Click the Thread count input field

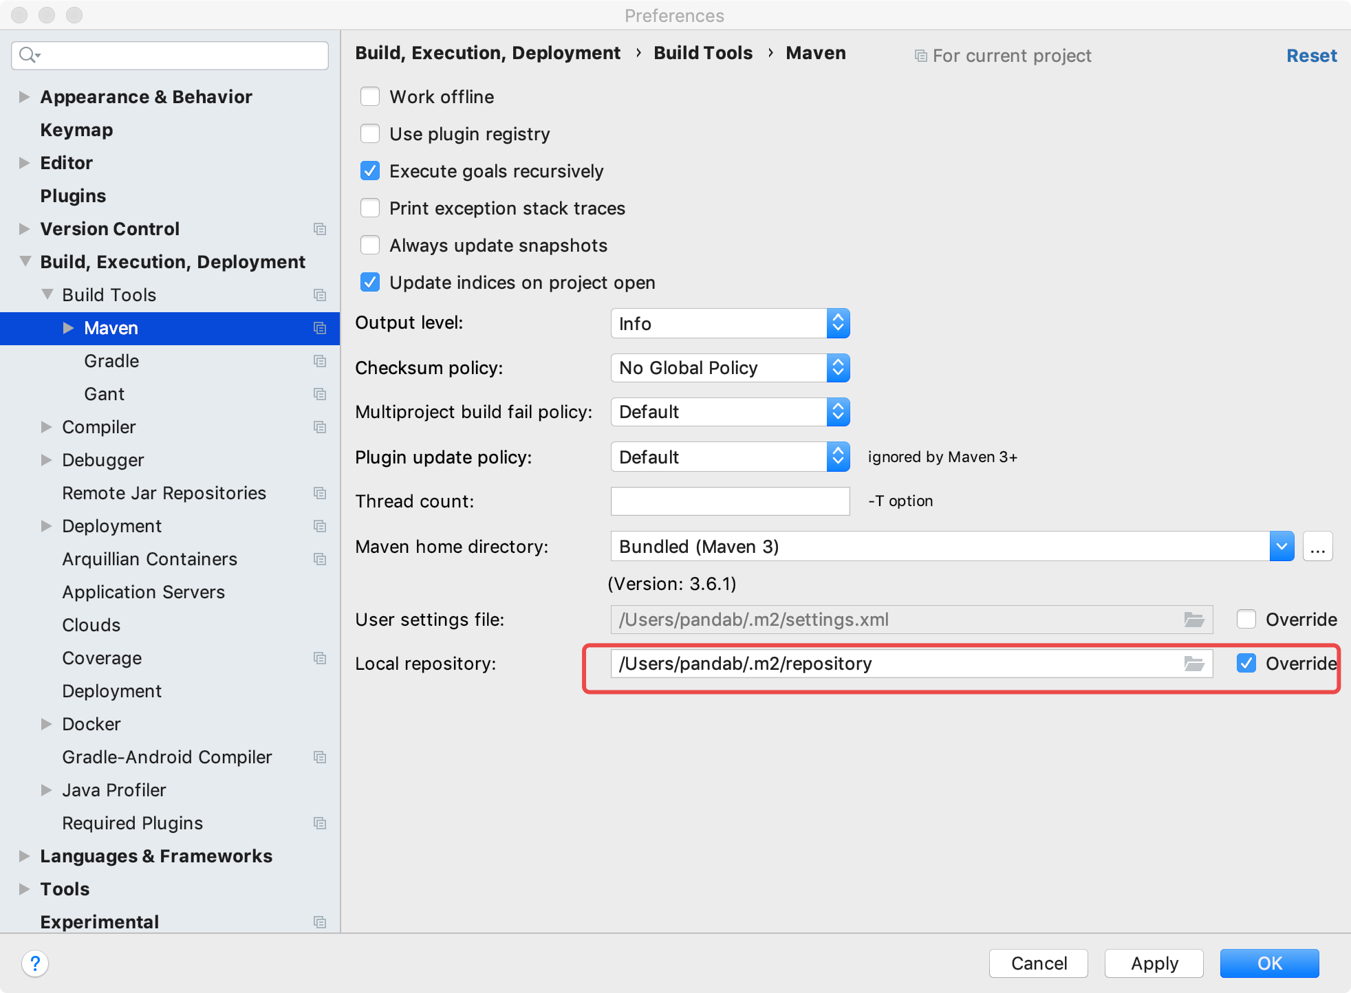point(730,501)
